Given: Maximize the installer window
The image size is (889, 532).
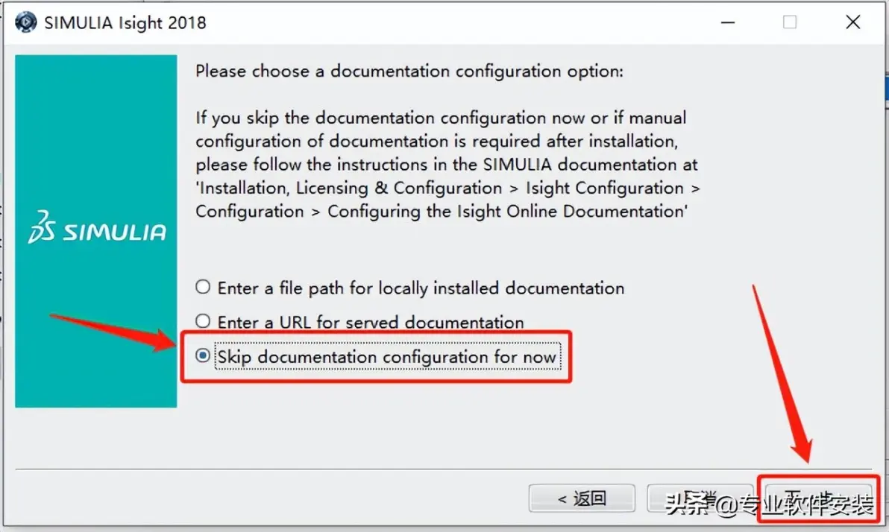Looking at the screenshot, I should 789,22.
